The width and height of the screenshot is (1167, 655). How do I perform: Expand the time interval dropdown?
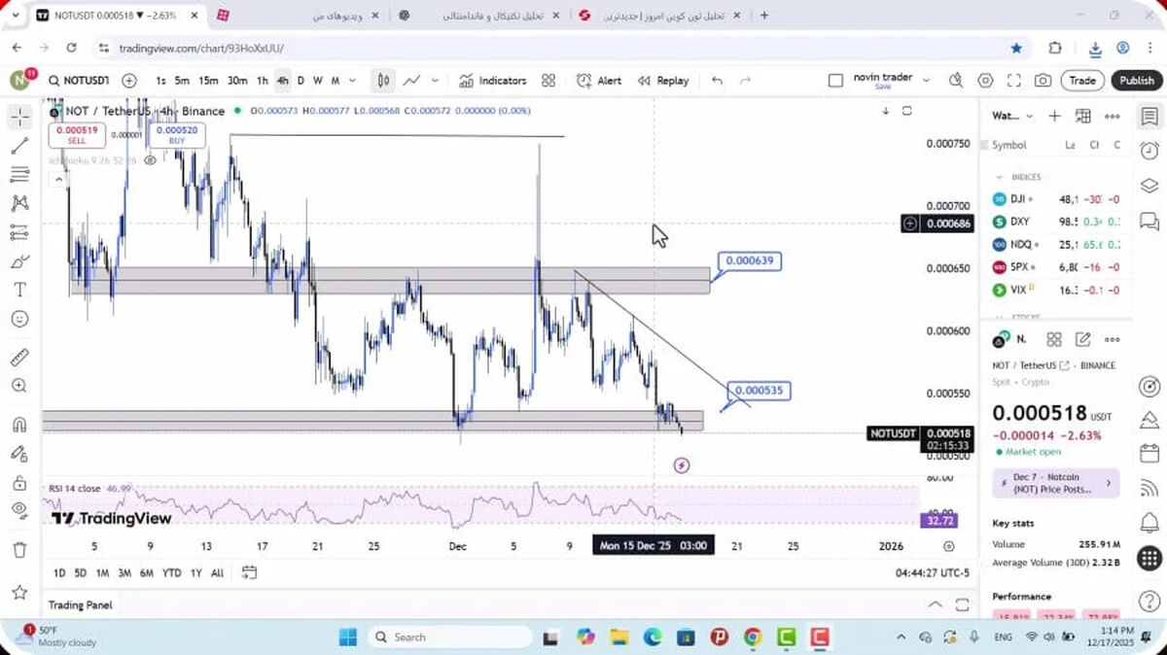click(352, 81)
